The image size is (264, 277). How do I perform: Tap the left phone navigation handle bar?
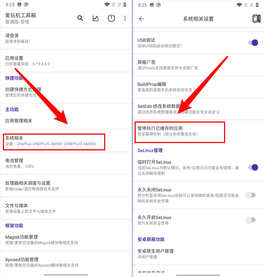(66, 275)
